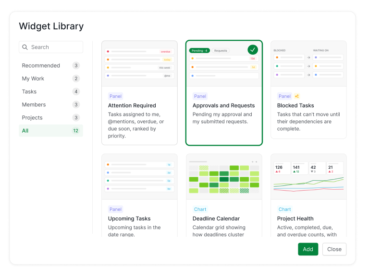Click the Pending 4 pill in Approvals preview

point(199,51)
